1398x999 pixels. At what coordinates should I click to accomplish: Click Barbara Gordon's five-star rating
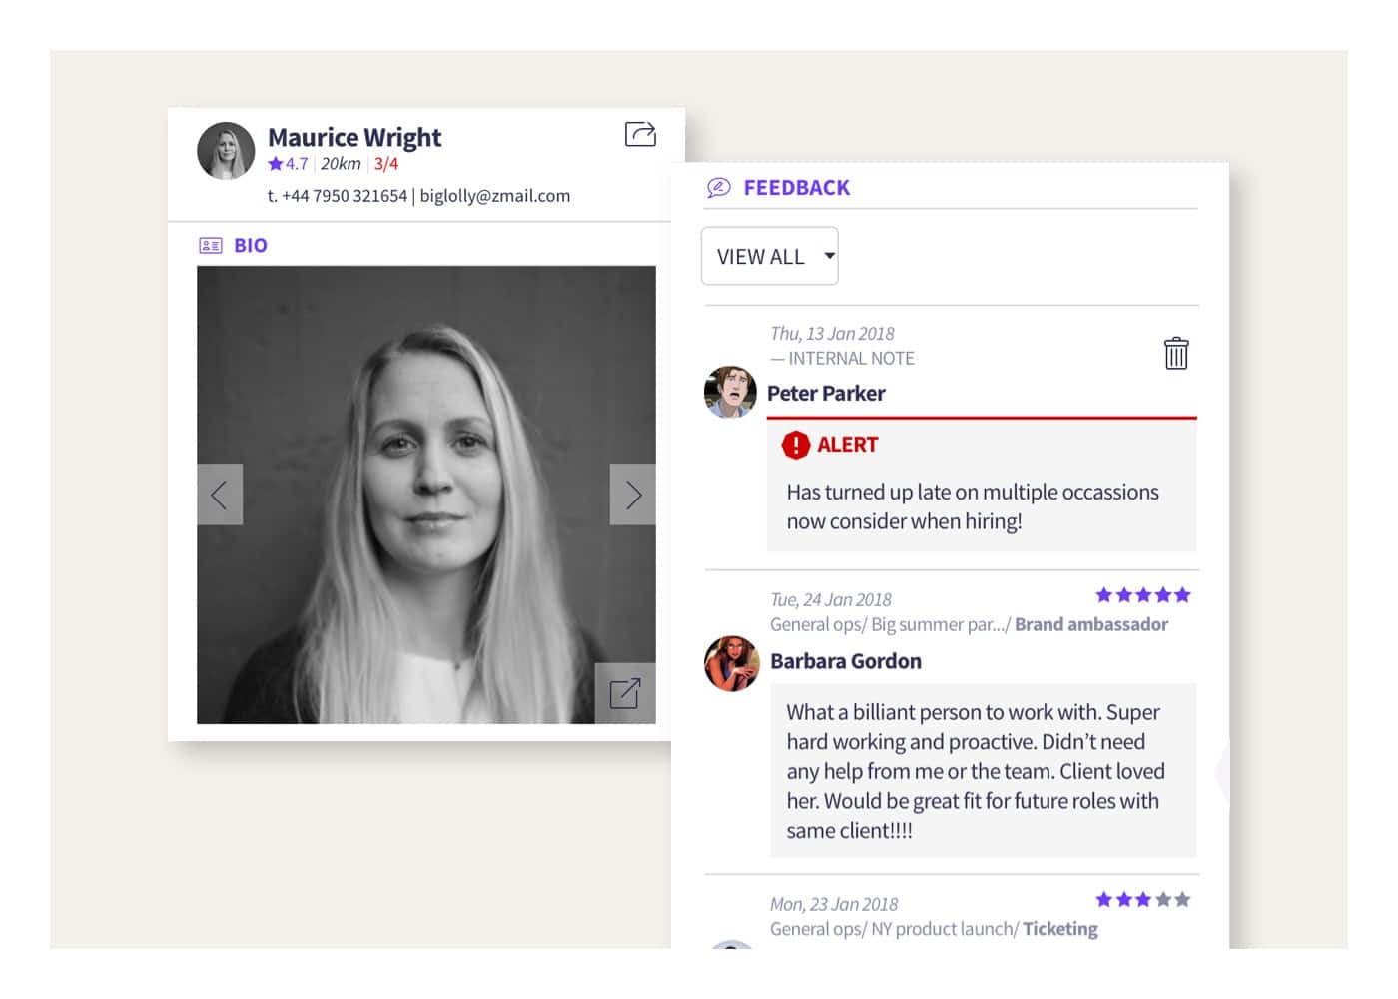click(x=1142, y=595)
